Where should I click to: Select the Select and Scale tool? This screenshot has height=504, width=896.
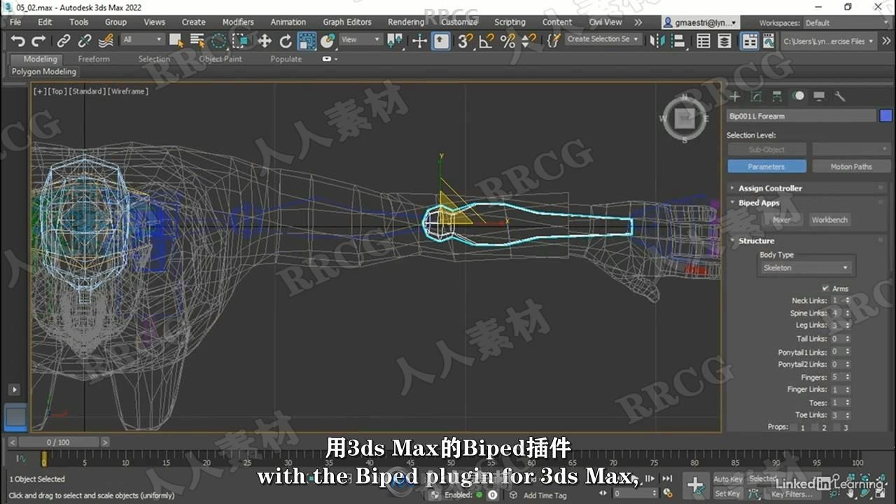point(307,41)
